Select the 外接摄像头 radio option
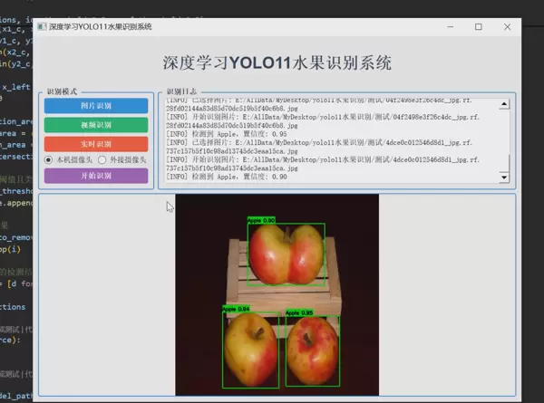This screenshot has width=544, height=403. pyautogui.click(x=102, y=160)
